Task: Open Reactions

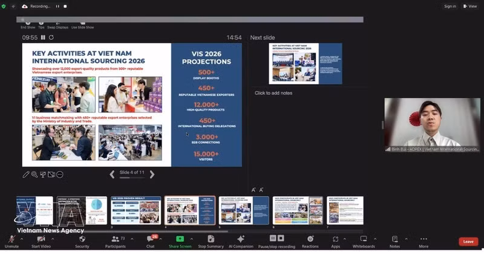Action: pos(310,242)
